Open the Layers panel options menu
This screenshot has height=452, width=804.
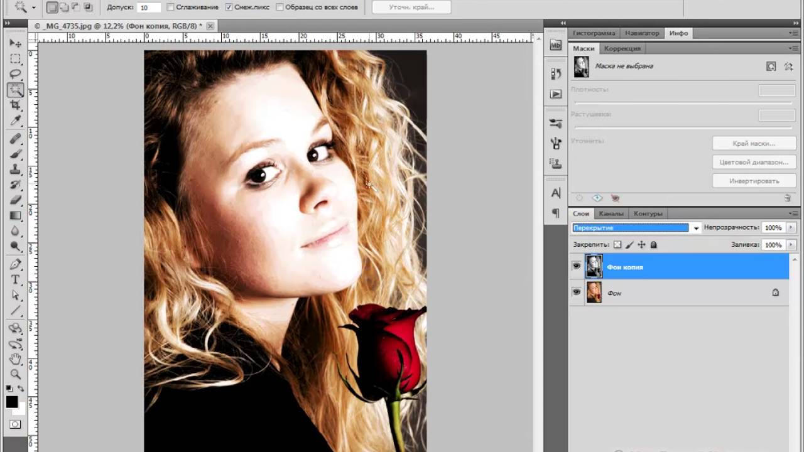click(x=793, y=213)
